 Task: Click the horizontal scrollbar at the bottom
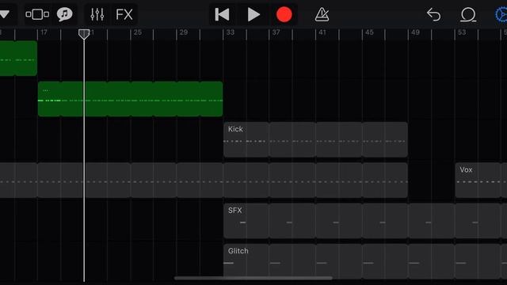click(x=253, y=278)
